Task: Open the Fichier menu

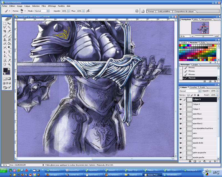Action: pos(4,6)
